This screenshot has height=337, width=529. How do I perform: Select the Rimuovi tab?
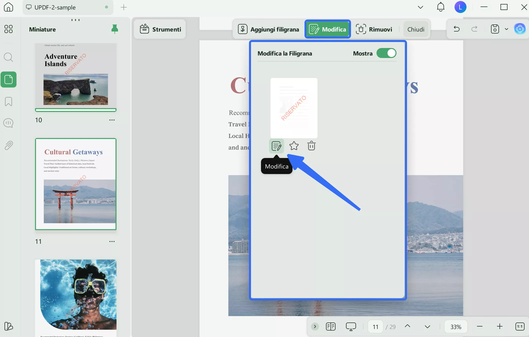(374, 29)
